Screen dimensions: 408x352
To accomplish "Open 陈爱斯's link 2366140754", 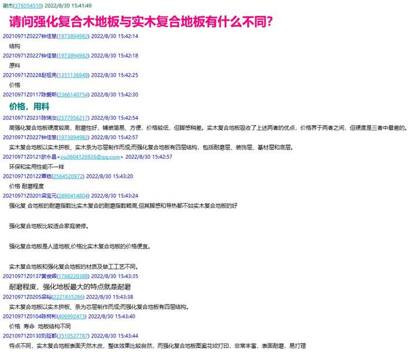I will click(x=73, y=94).
